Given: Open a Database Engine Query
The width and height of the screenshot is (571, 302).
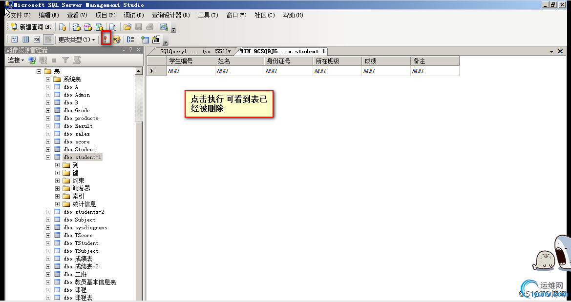Looking at the screenshot, I should pyautogui.click(x=63, y=27).
